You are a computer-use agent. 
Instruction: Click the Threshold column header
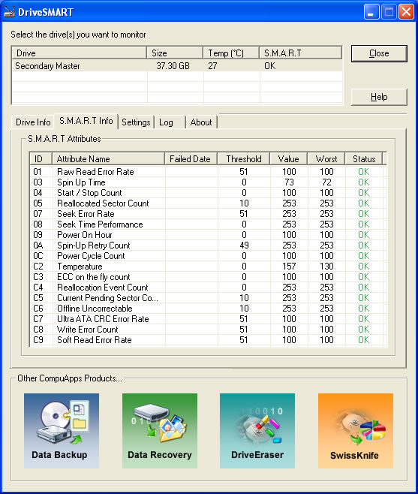pyautogui.click(x=243, y=159)
